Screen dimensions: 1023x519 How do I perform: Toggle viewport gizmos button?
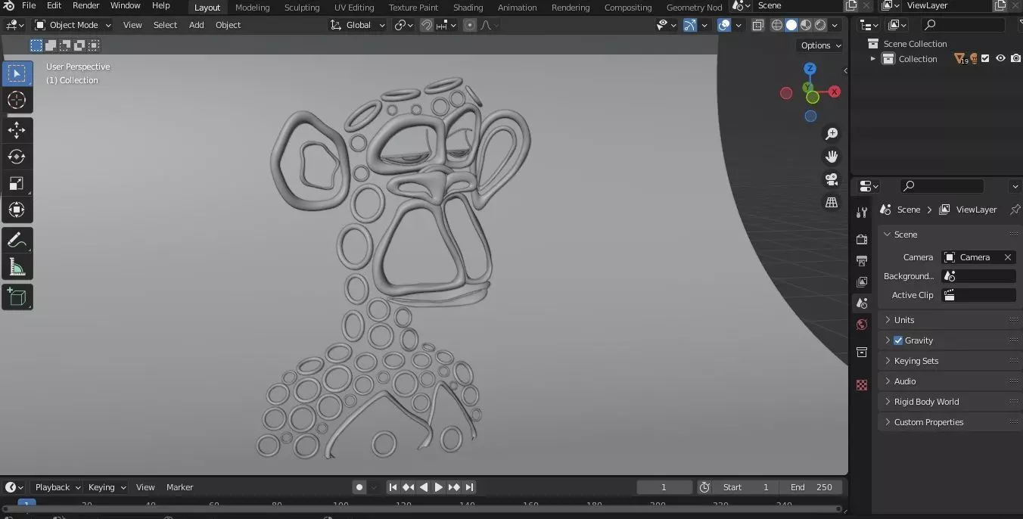[689, 25]
